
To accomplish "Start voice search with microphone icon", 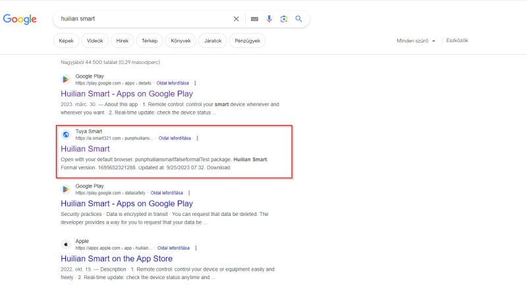I will pos(269,19).
